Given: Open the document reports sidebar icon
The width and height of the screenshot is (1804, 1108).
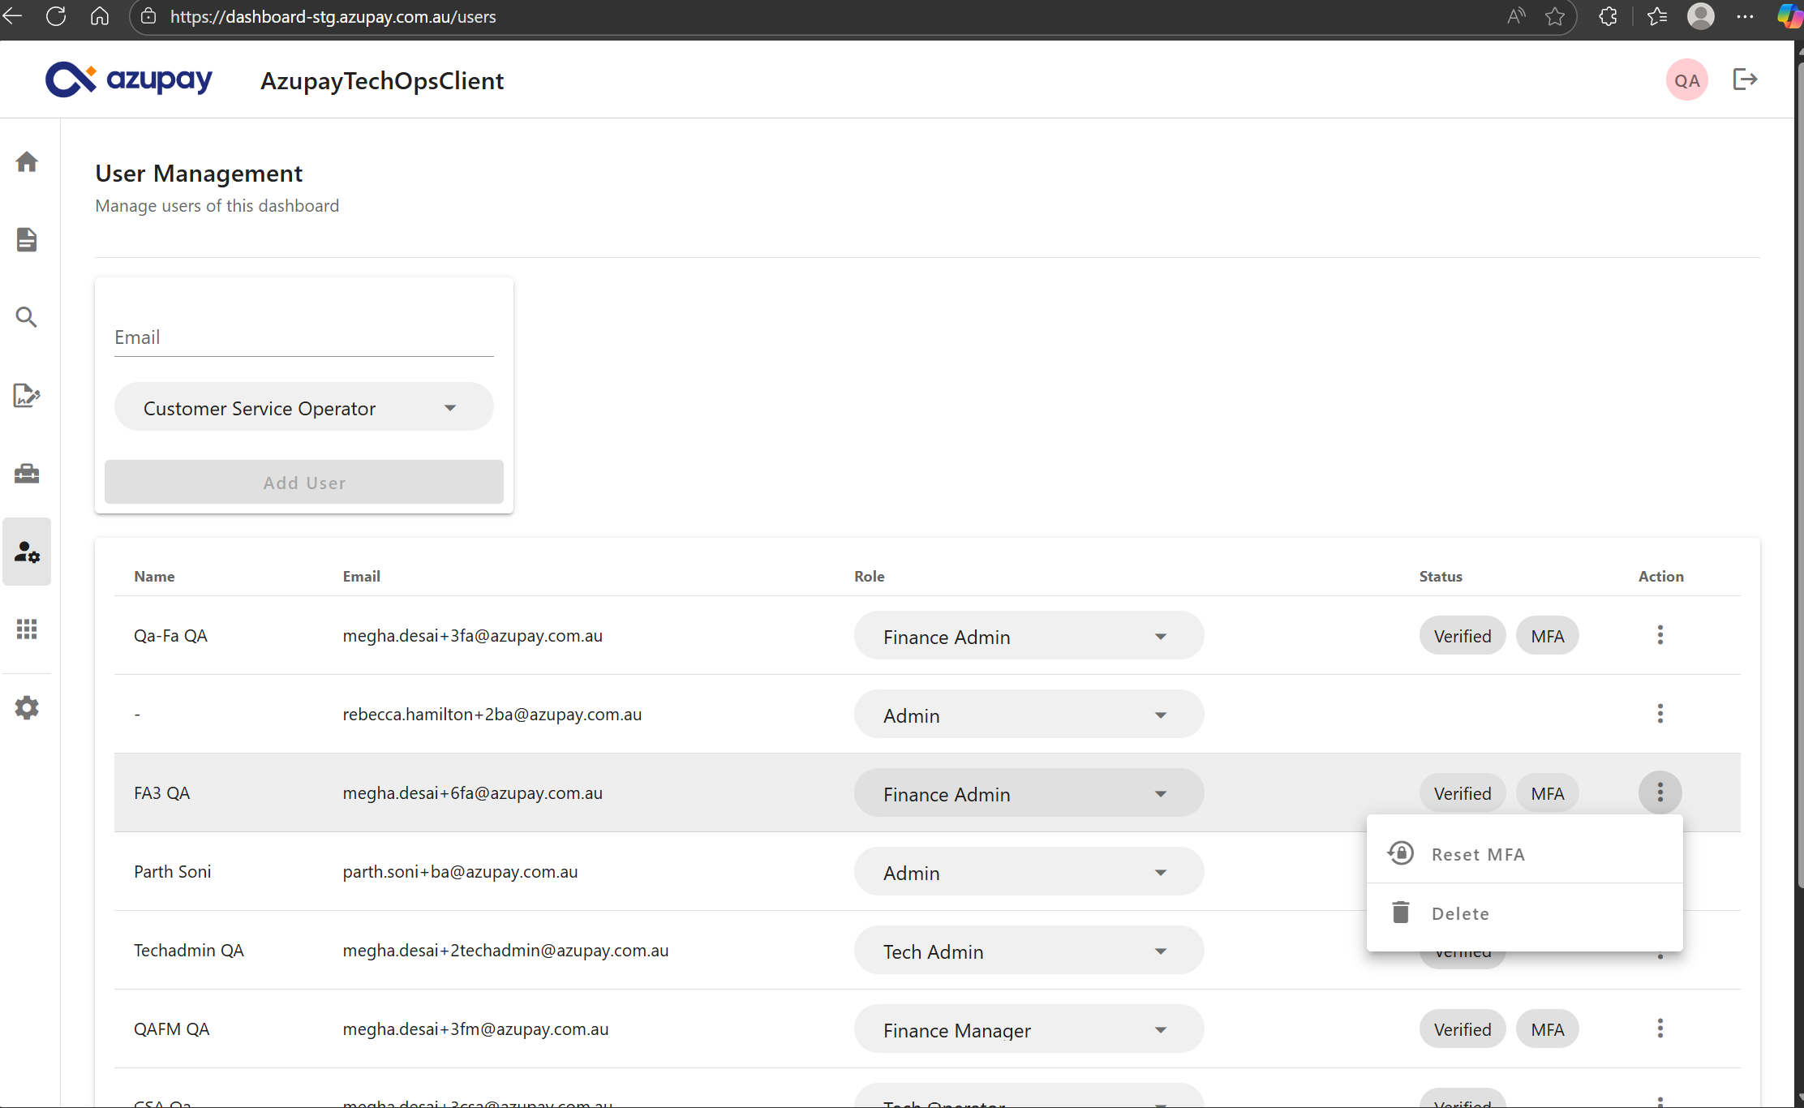Looking at the screenshot, I should coord(27,239).
